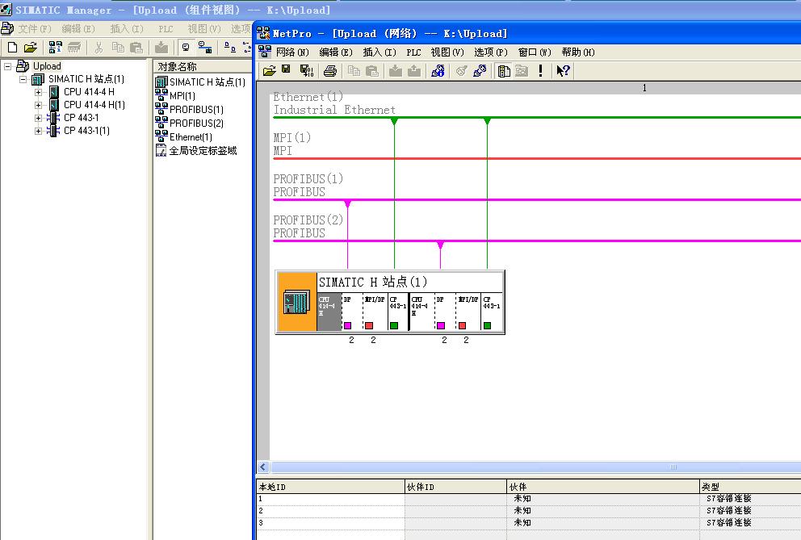Click large icons view button in SIMATIC Manager

[230, 48]
